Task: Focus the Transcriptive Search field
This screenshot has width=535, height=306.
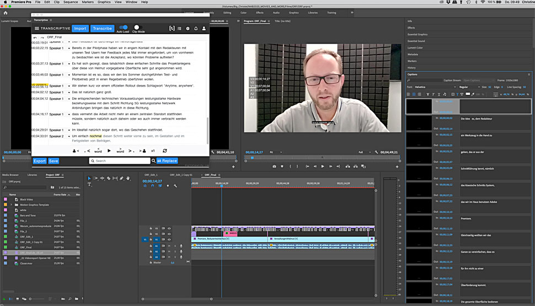Action: [120, 160]
